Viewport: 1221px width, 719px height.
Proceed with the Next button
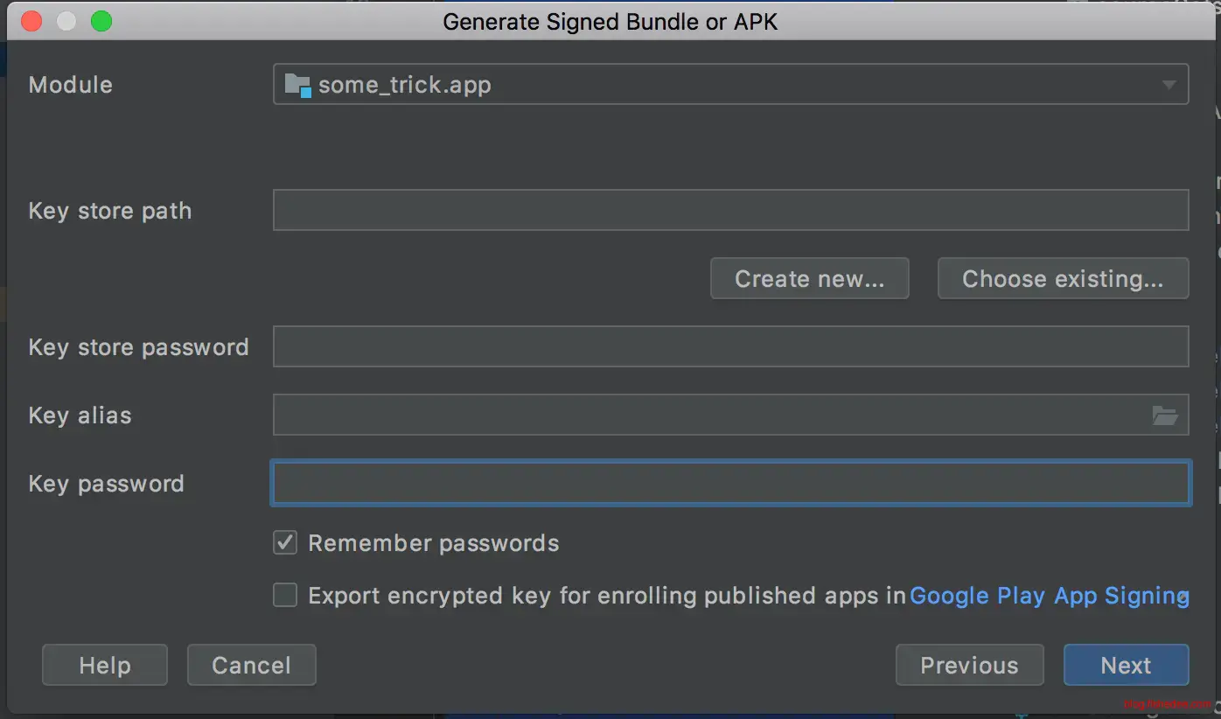click(x=1126, y=666)
